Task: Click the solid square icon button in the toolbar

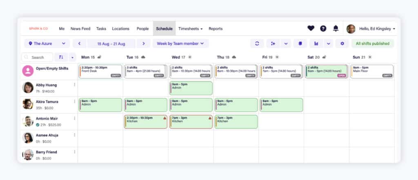Action: [300, 43]
